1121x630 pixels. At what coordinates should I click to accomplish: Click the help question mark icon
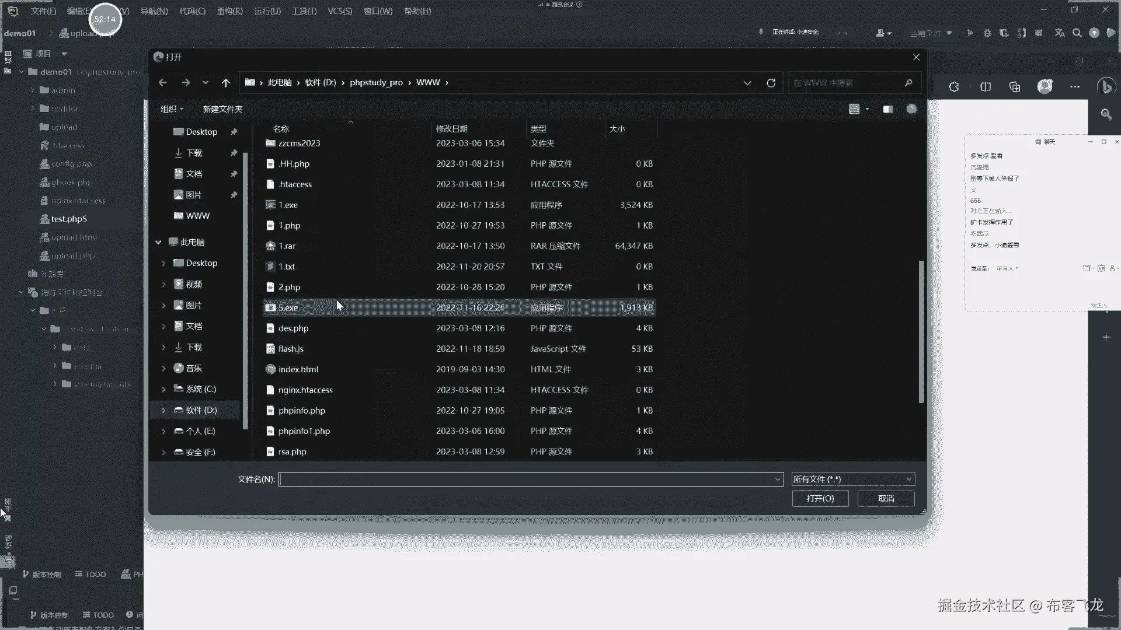911,109
